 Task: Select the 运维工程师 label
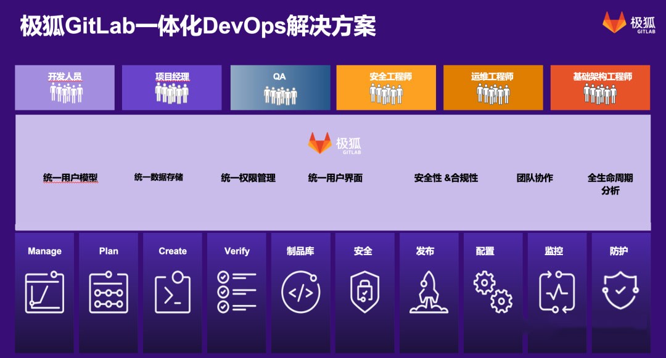pyautogui.click(x=492, y=76)
